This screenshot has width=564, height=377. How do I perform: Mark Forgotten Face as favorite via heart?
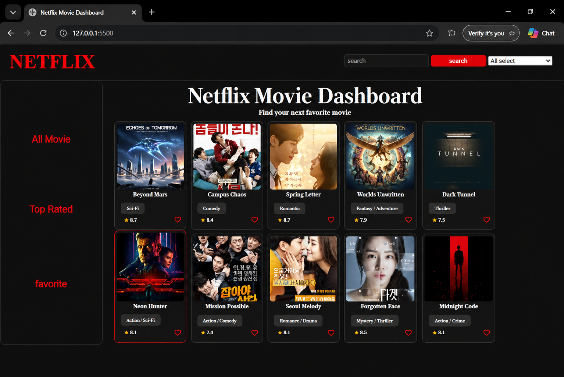[408, 332]
